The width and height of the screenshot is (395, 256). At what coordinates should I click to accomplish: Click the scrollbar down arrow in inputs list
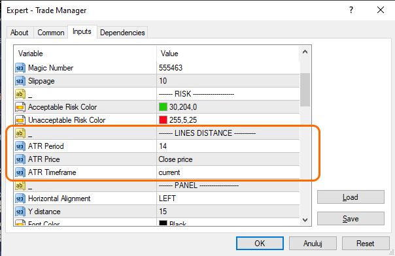[x=305, y=220]
